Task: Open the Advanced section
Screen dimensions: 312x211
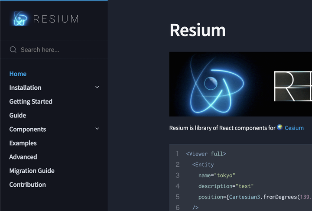Action: click(23, 157)
